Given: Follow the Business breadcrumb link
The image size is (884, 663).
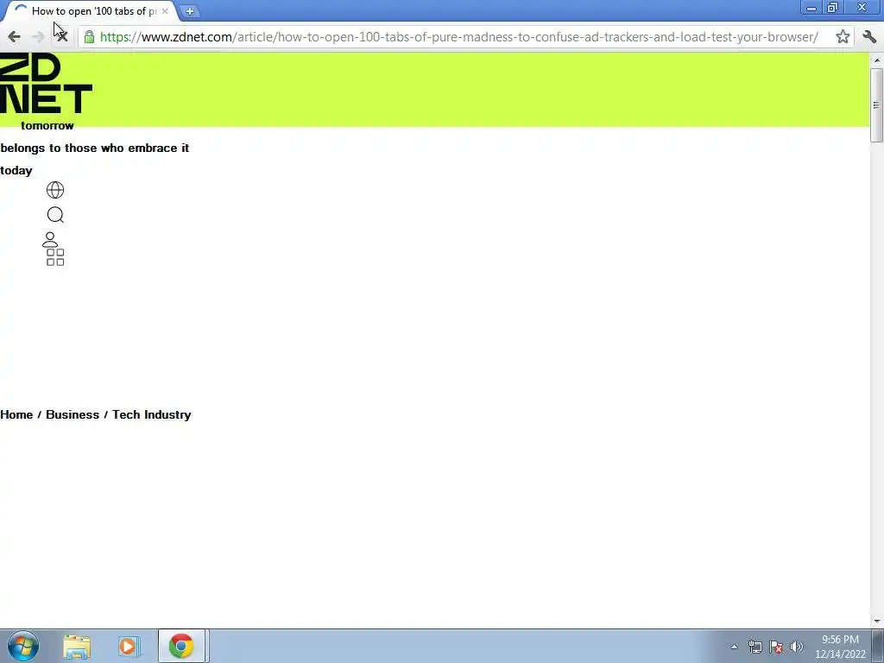Looking at the screenshot, I should click(x=73, y=415).
